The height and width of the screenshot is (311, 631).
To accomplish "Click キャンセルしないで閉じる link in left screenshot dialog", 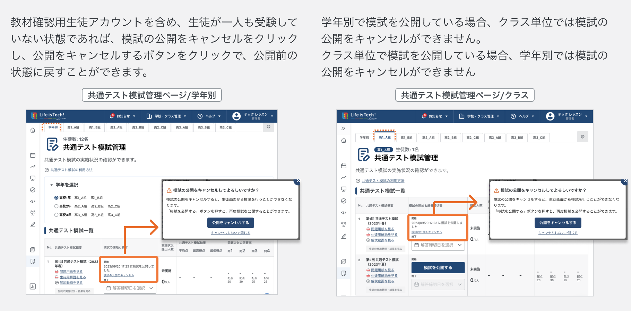I will coord(231,233).
